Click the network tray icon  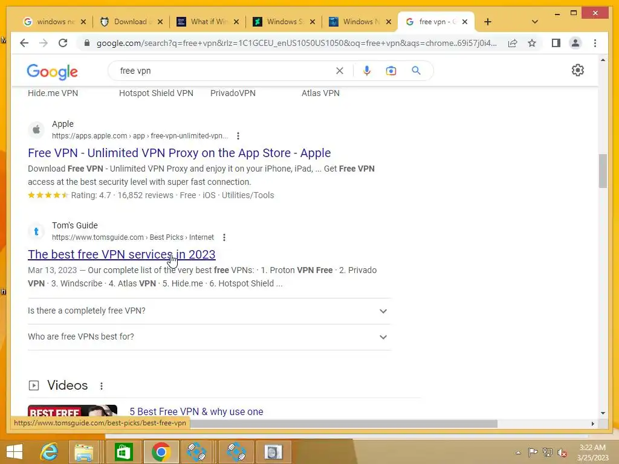(x=547, y=453)
